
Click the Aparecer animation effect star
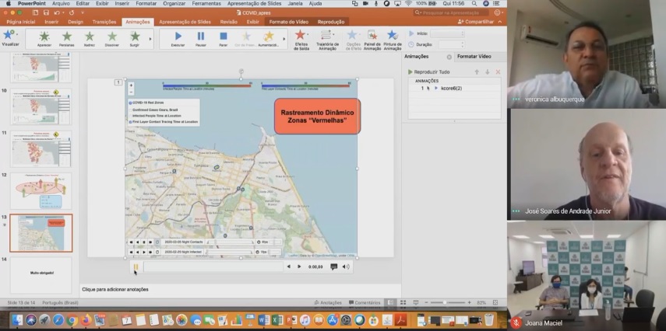[x=44, y=37]
